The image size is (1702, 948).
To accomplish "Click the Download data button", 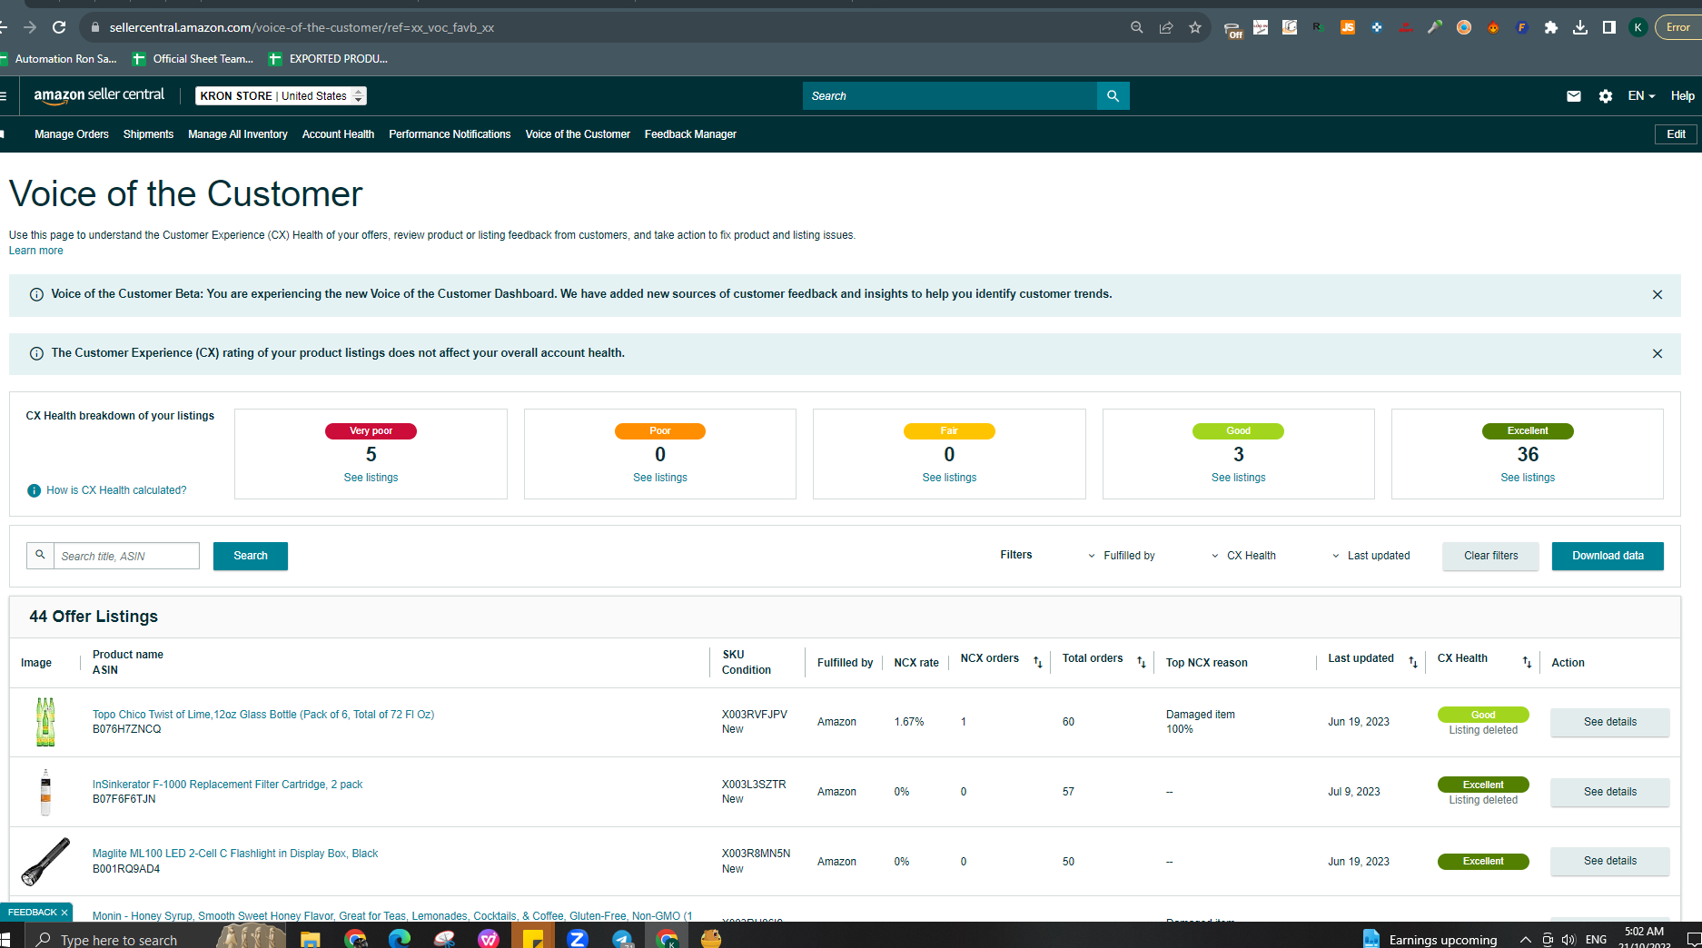I will tap(1608, 556).
